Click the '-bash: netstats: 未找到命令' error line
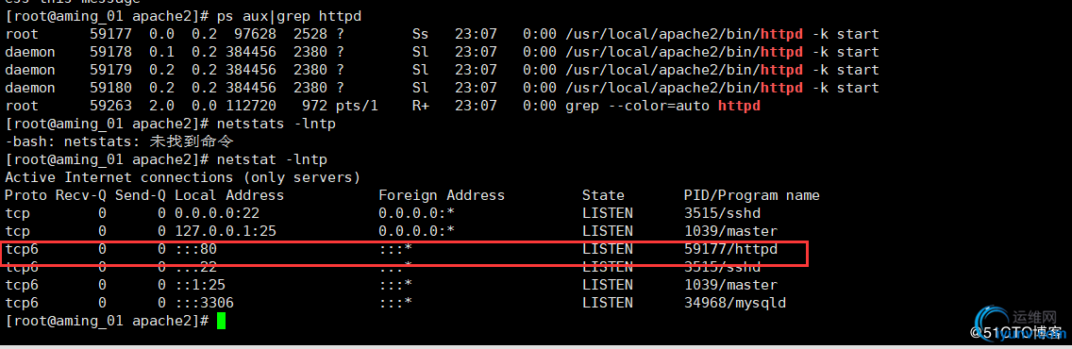This screenshot has height=349, width=1072. 119,141
